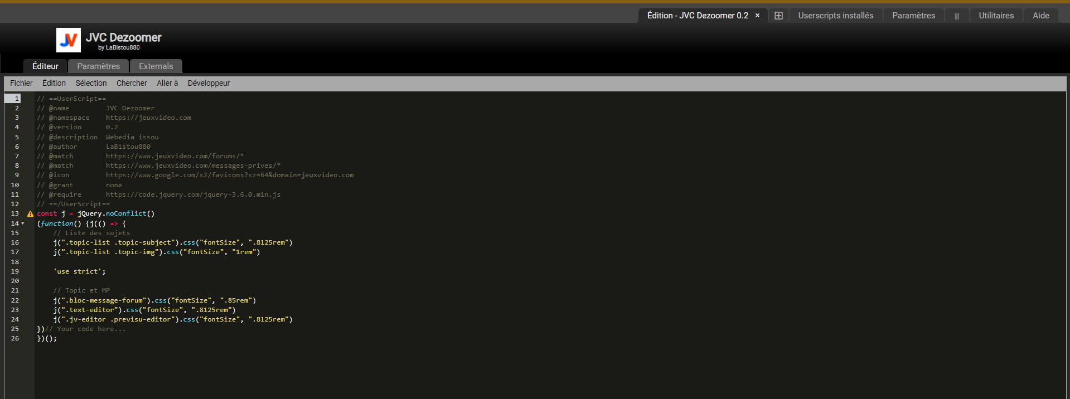Viewport: 1070px width, 399px height.
Task: Click the '.text-editor' selector line
Action: 144,310
